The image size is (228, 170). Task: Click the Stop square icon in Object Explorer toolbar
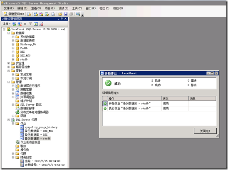[25, 24]
